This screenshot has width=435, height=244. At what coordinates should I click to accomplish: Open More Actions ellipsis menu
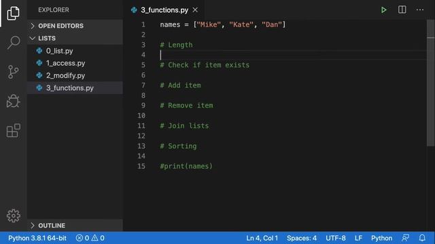[420, 10]
